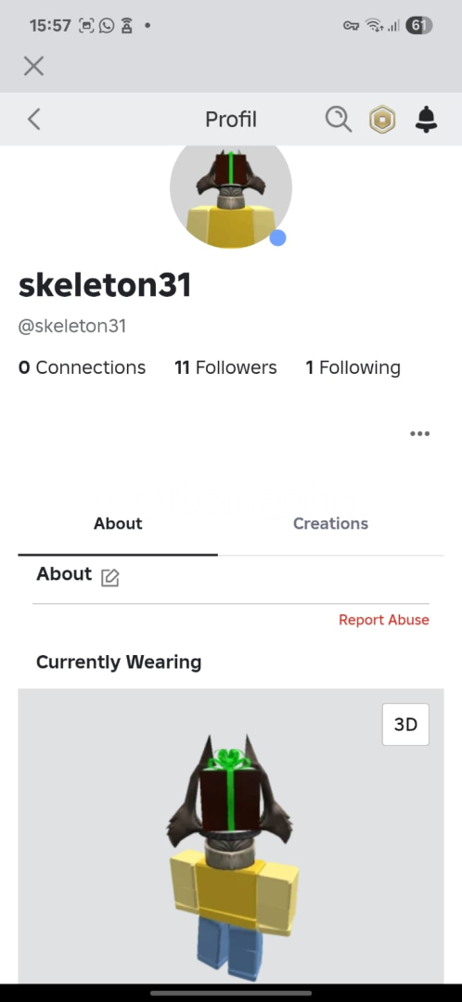Toggle the 3D avatar view
The height and width of the screenshot is (1002, 462).
tap(405, 725)
